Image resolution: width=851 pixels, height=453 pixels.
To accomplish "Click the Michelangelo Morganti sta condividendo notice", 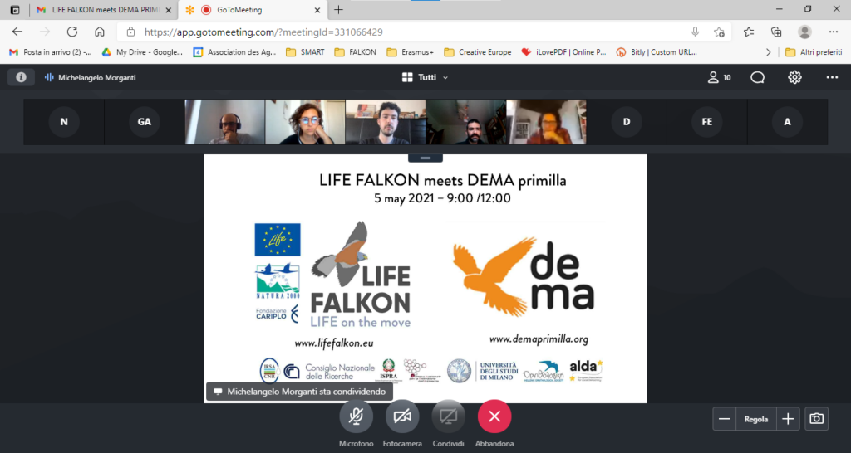I will click(299, 392).
